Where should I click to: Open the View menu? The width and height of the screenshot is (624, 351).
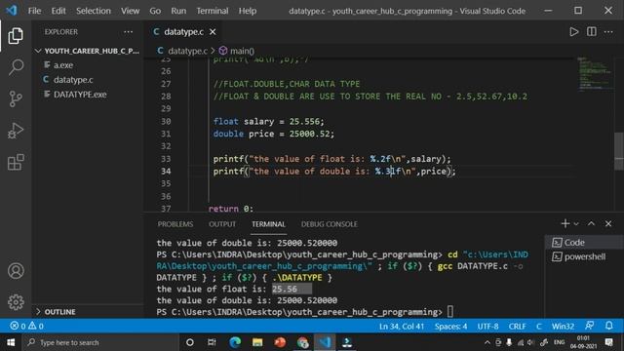[130, 11]
